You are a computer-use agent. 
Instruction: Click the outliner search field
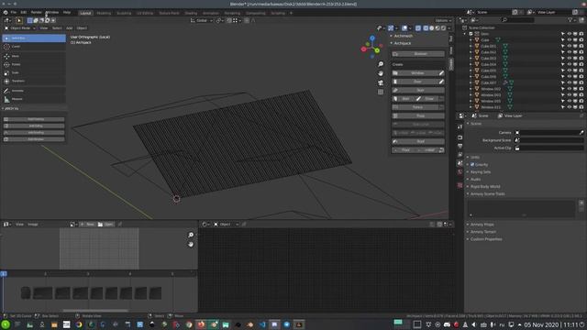coord(517,20)
